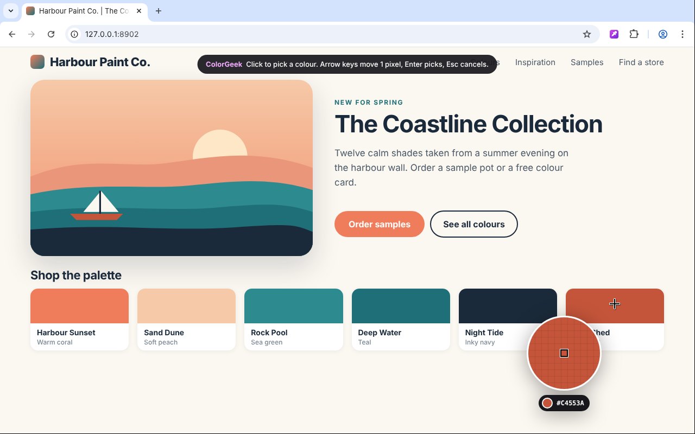Click the The Coastline Collection heading

469,124
